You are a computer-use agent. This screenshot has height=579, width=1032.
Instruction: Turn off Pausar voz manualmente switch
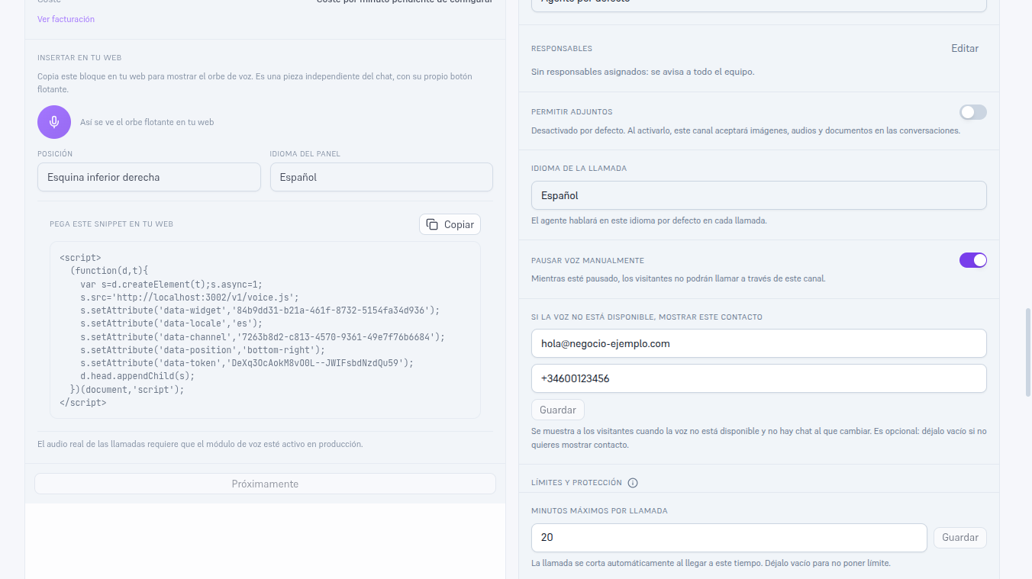(973, 260)
